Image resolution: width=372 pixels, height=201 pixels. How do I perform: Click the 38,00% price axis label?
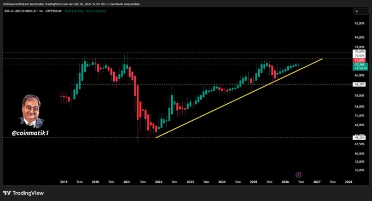click(x=359, y=162)
